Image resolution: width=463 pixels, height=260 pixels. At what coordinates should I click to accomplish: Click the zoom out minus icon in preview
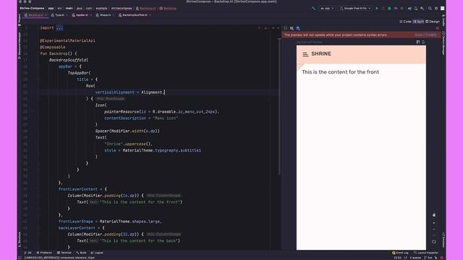tap(434, 230)
